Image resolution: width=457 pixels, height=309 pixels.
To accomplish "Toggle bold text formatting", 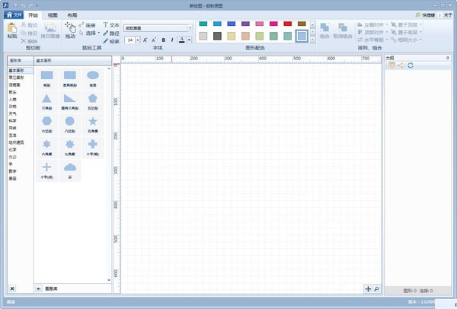I will coord(162,40).
